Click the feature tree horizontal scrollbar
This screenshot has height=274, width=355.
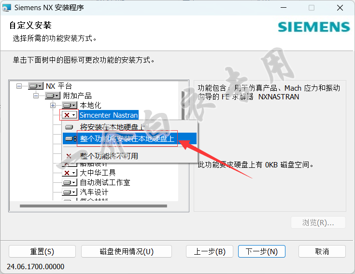coord(92,206)
